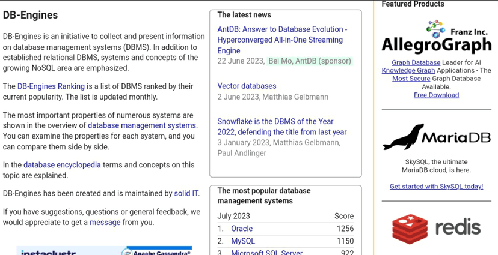Click the Franz Inc. molecule icon

point(434,26)
